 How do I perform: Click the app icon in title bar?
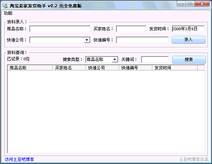(5, 5)
